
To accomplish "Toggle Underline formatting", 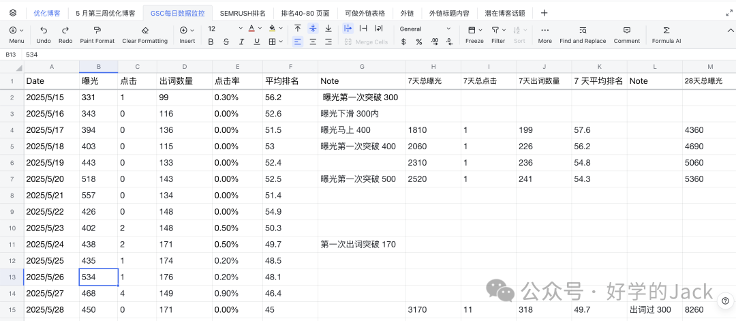I will tap(257, 42).
